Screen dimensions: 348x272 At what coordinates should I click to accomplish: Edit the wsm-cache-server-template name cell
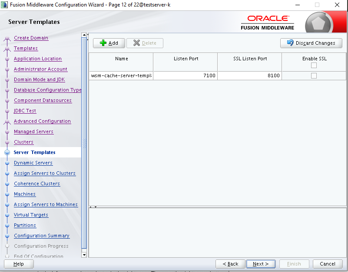point(121,75)
